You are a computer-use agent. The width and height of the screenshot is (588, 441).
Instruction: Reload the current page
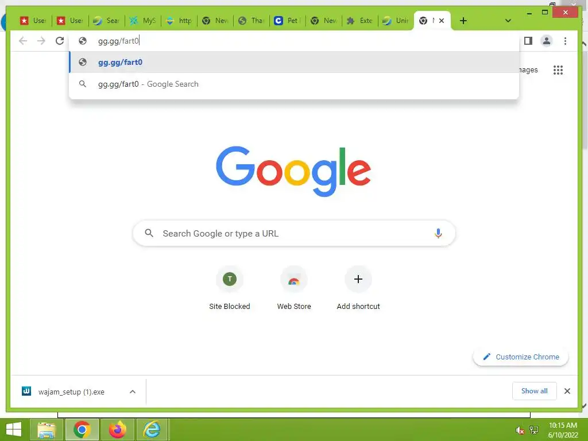pos(60,41)
